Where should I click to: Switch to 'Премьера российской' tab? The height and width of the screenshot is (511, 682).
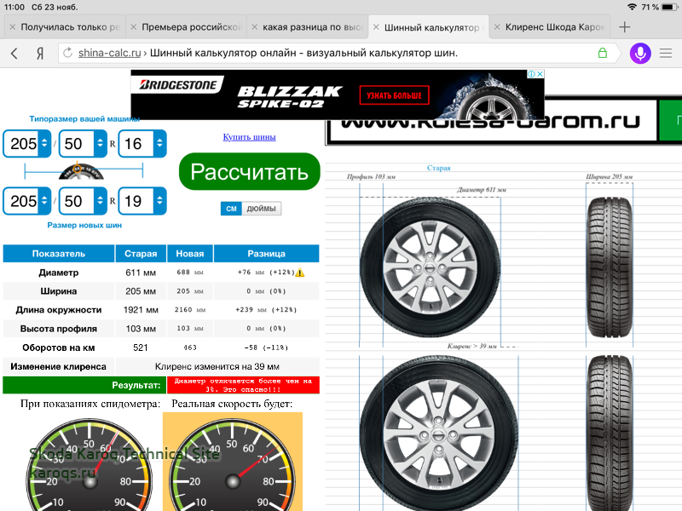pos(186,27)
